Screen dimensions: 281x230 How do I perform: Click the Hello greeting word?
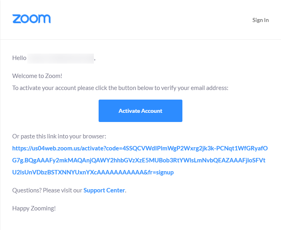19,58
